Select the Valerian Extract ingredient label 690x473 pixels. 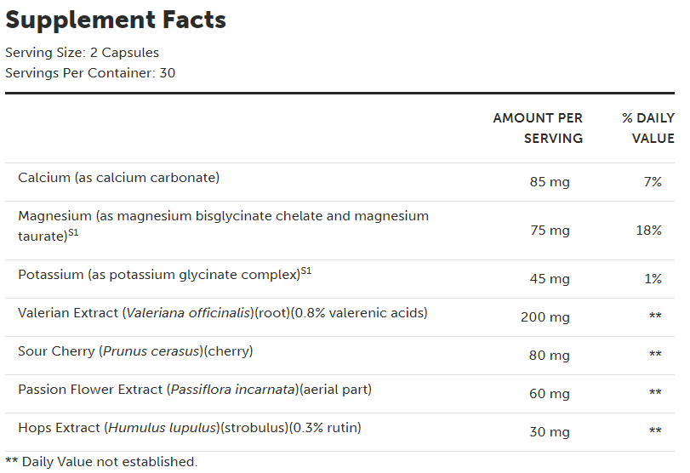(222, 313)
